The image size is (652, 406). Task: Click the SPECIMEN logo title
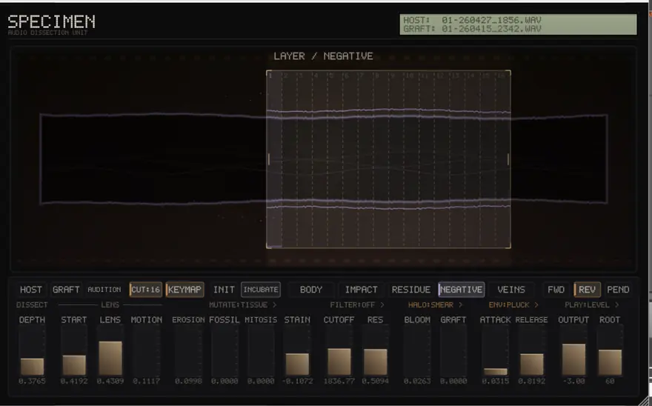[52, 21]
